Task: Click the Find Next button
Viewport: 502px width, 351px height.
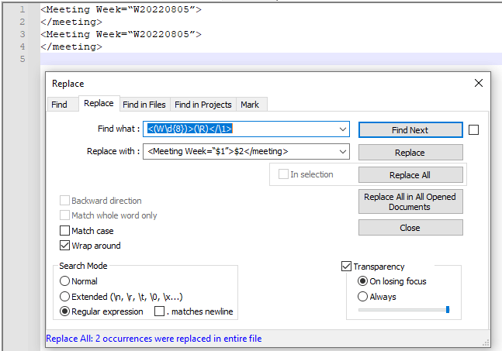Action: click(410, 130)
